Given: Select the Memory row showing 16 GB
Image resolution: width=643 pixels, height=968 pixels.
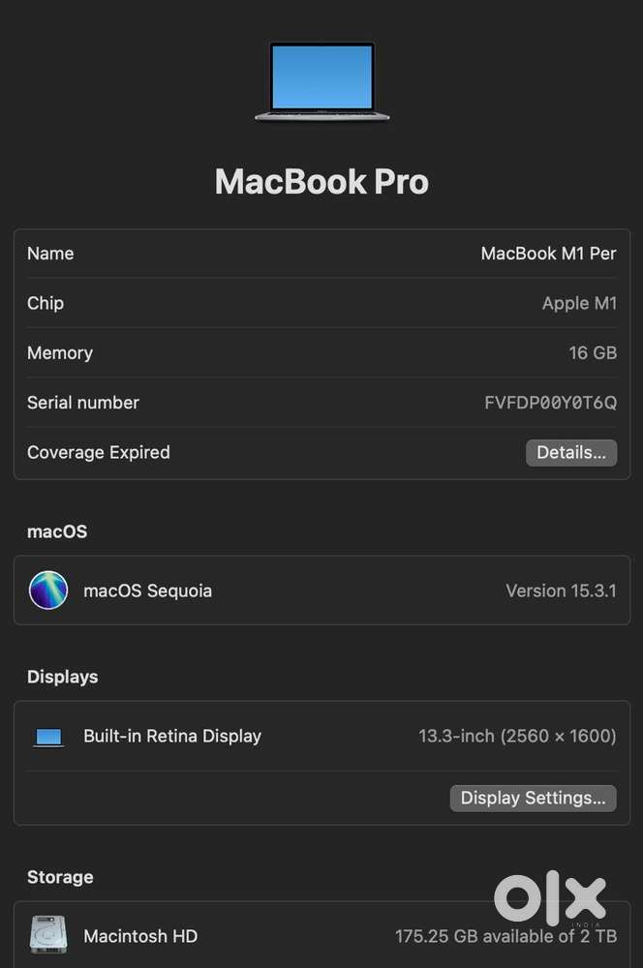Looking at the screenshot, I should pyautogui.click(x=321, y=352).
